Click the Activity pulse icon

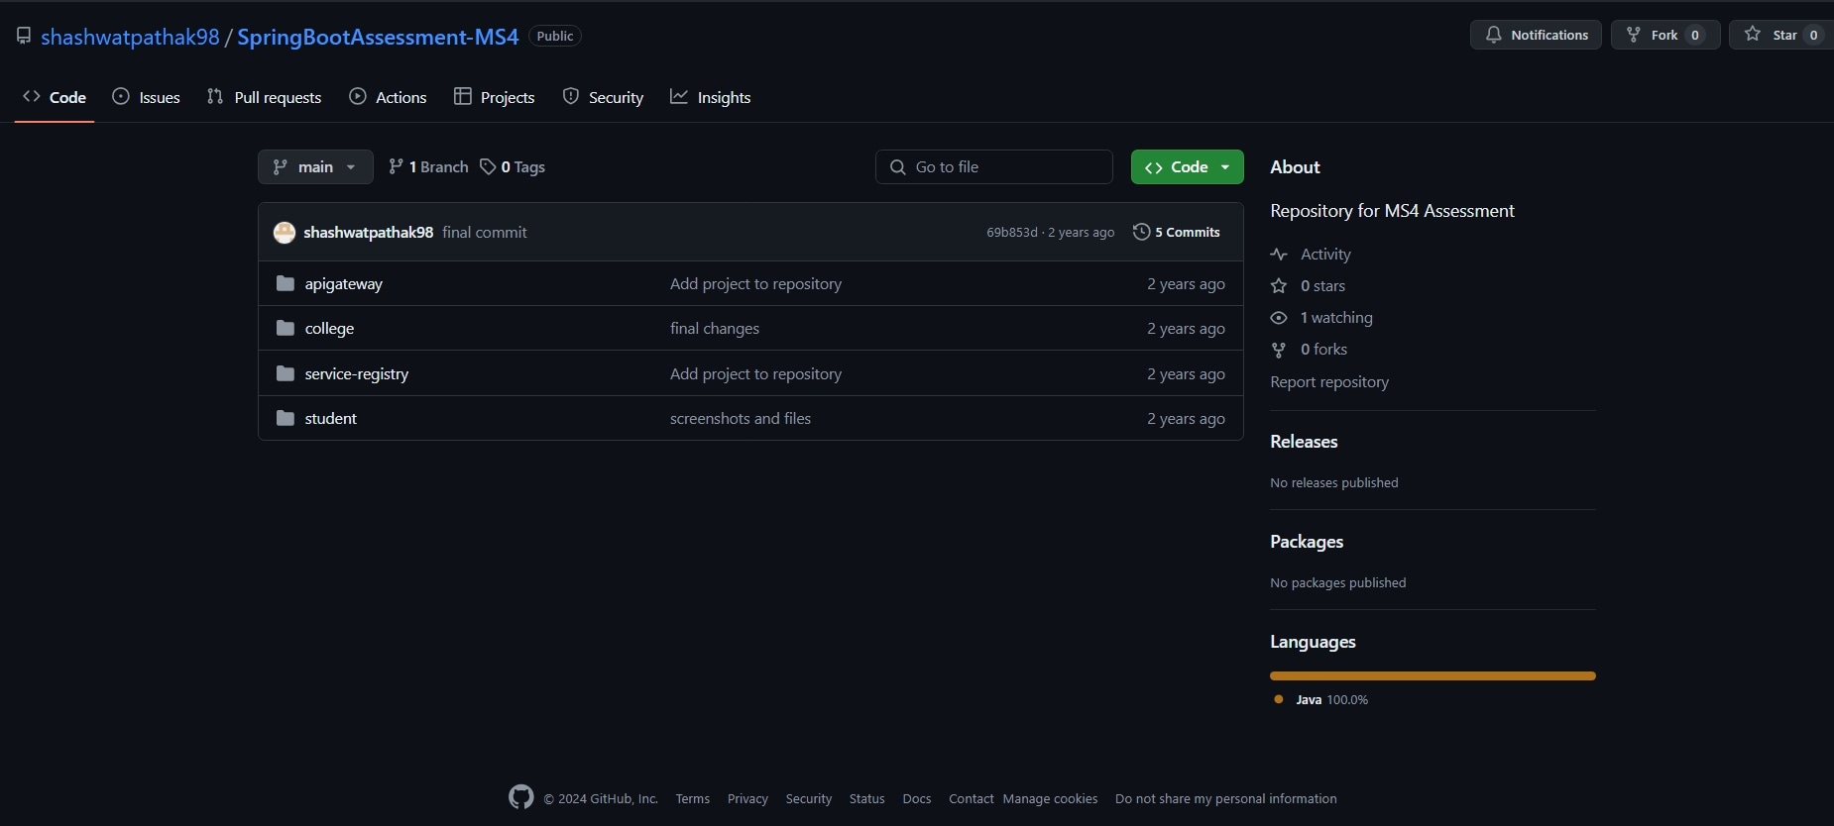[1279, 255]
